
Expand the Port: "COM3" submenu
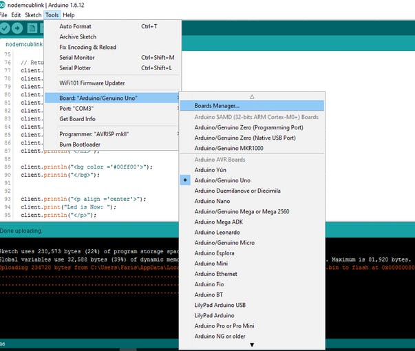click(x=112, y=109)
